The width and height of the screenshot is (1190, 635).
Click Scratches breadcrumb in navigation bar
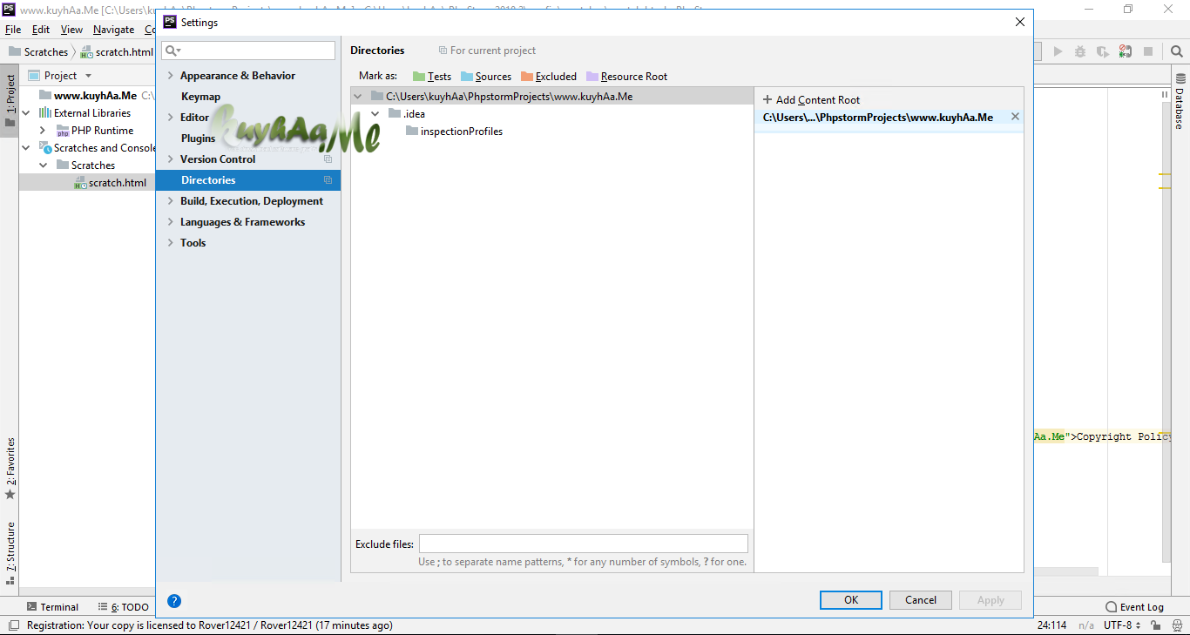38,51
